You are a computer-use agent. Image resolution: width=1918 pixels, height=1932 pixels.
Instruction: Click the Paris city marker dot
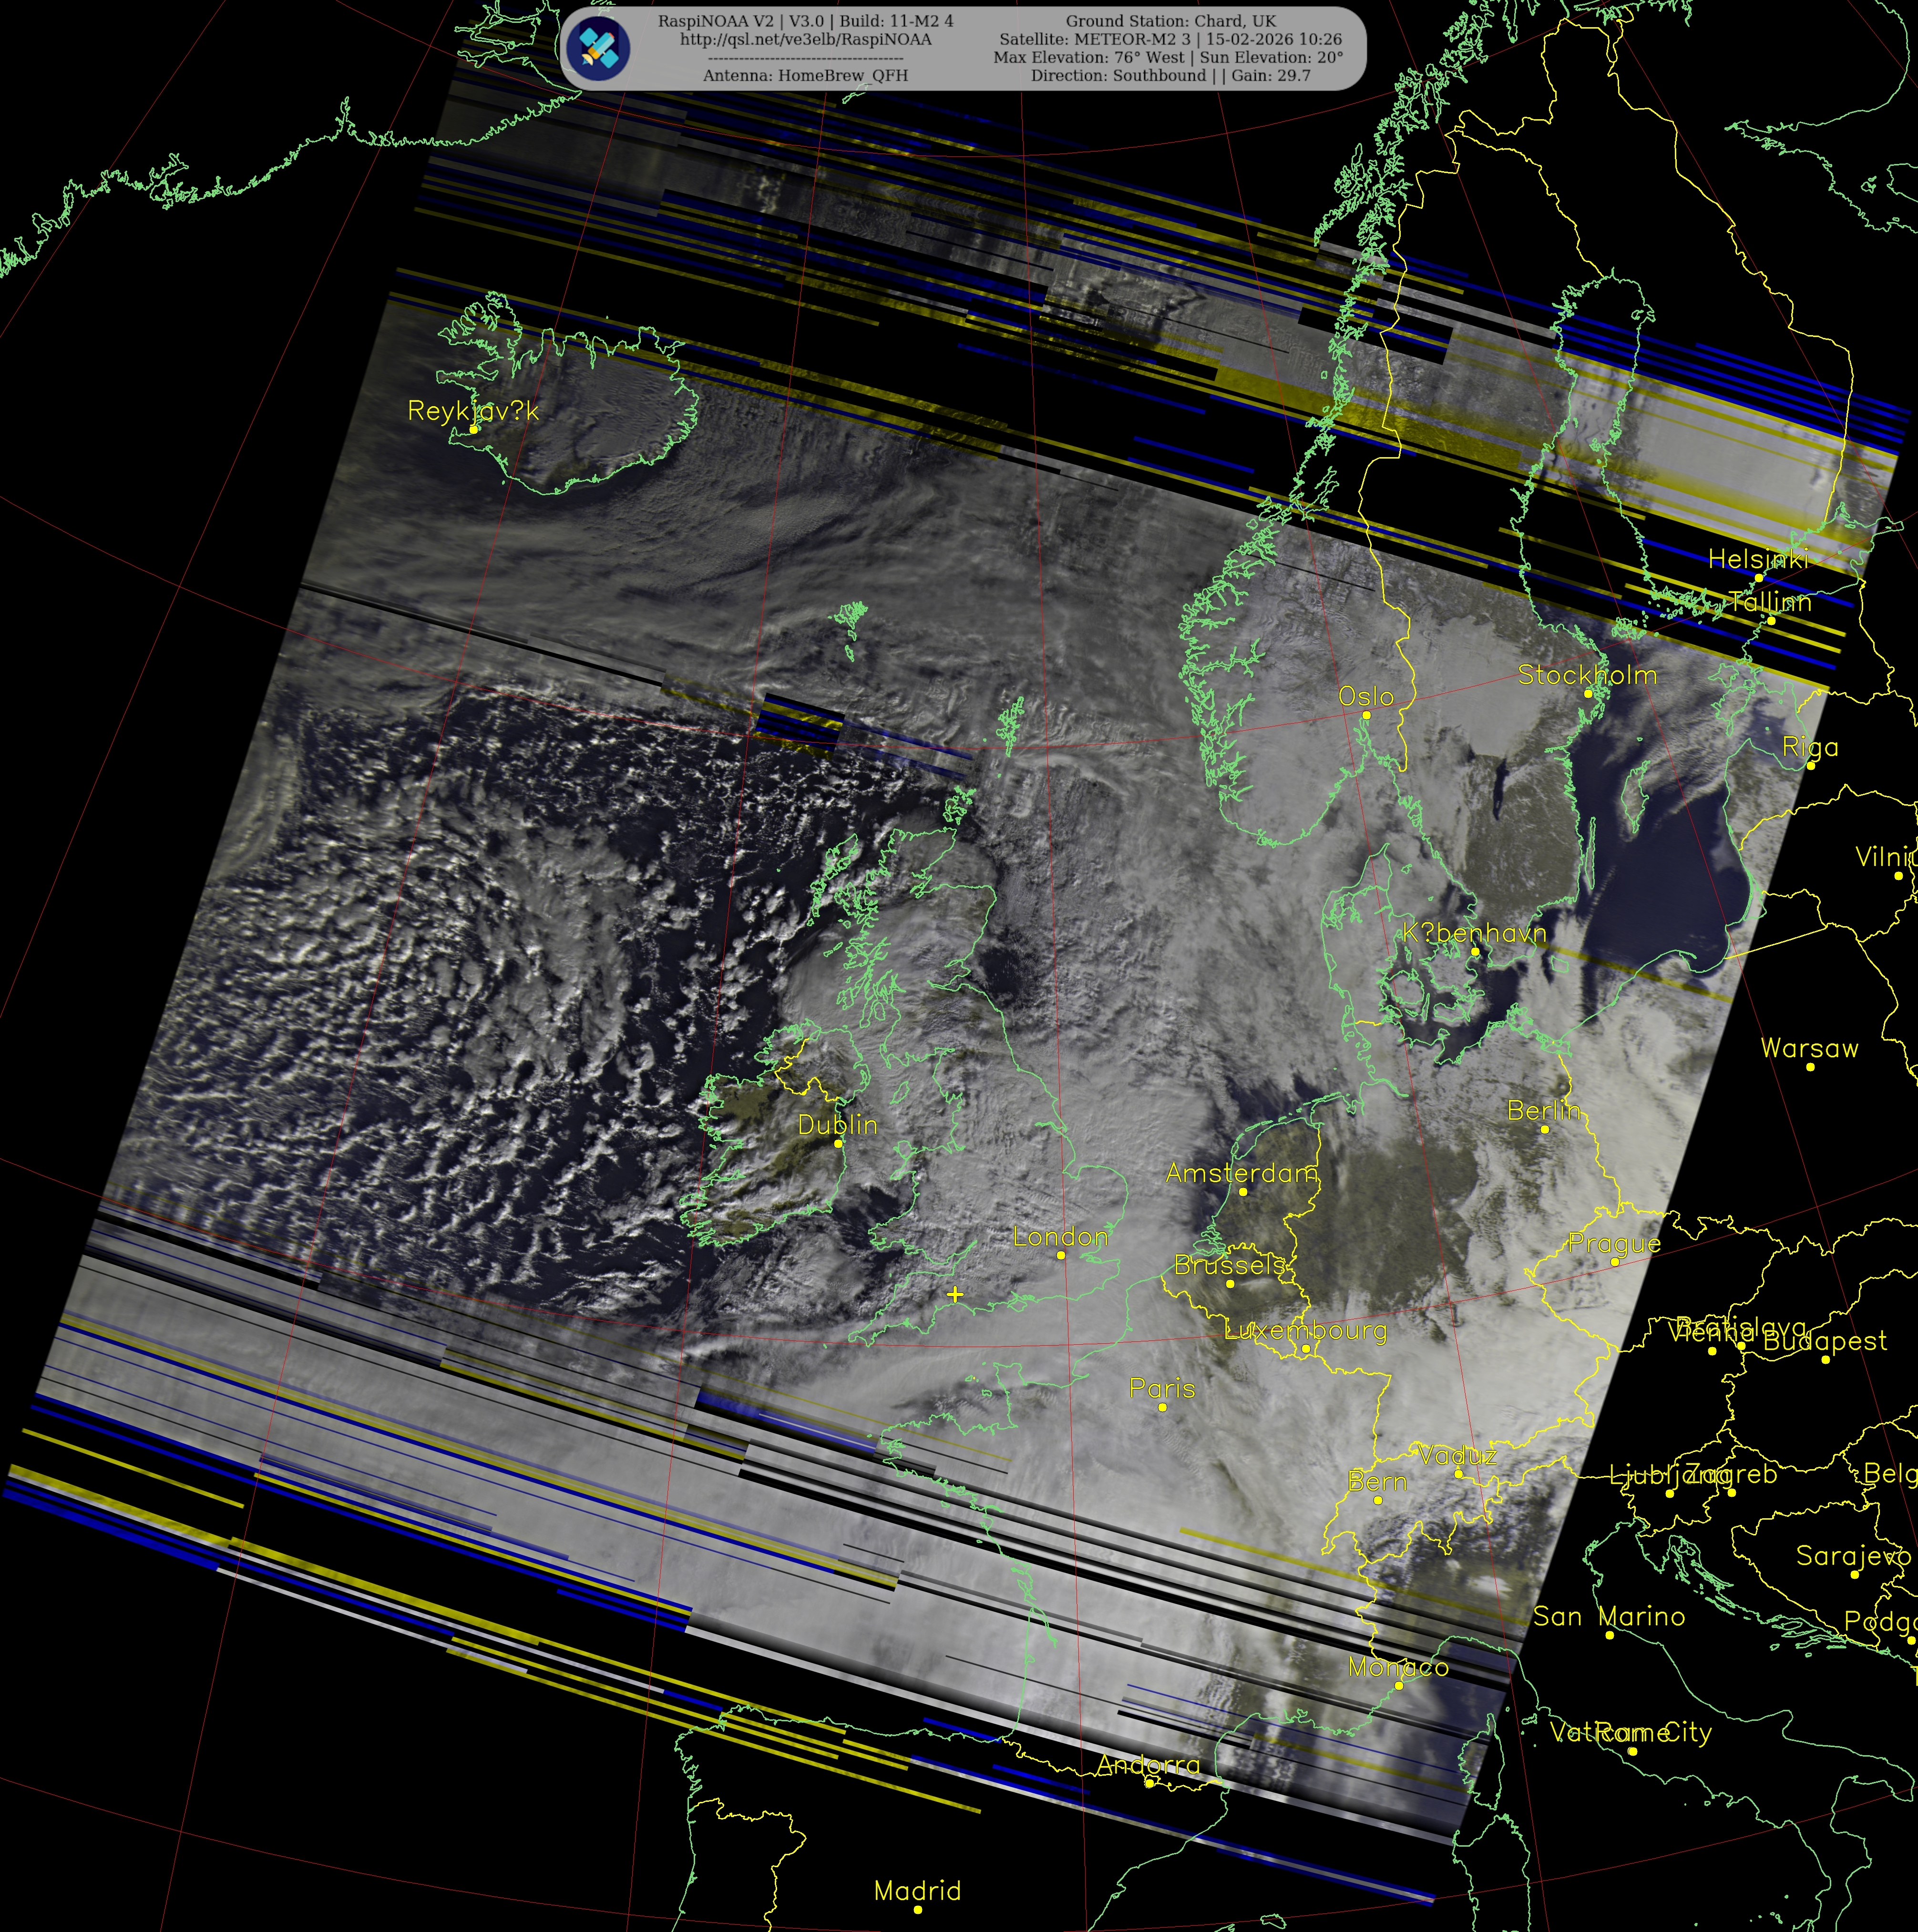(1162, 1407)
